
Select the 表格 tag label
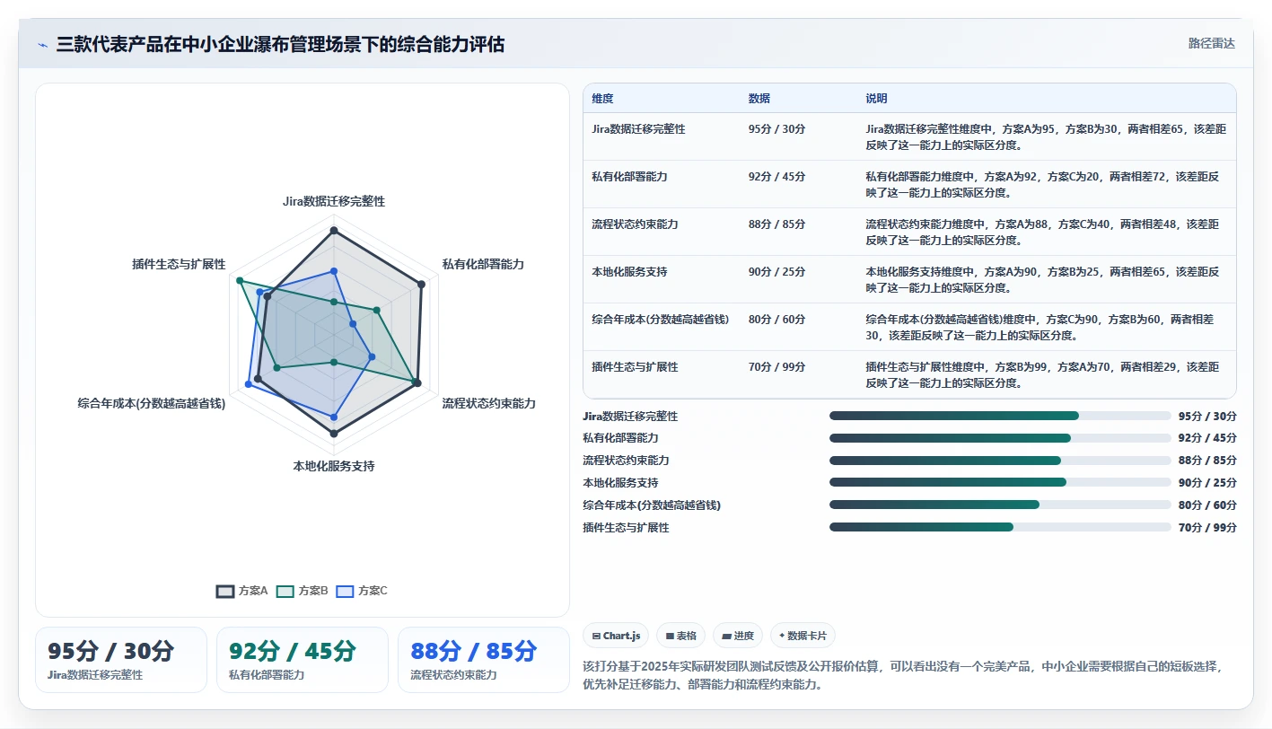coord(686,636)
